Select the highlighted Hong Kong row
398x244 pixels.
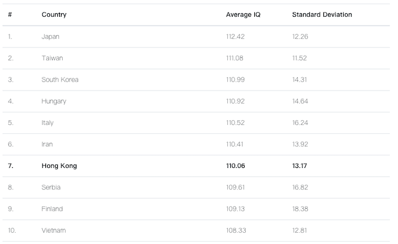59,166
